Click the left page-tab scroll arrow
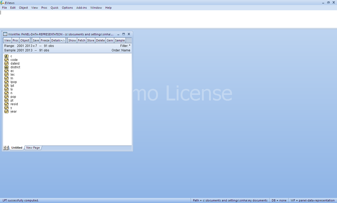Image resolution: width=337 pixels, height=203 pixels. (4, 148)
